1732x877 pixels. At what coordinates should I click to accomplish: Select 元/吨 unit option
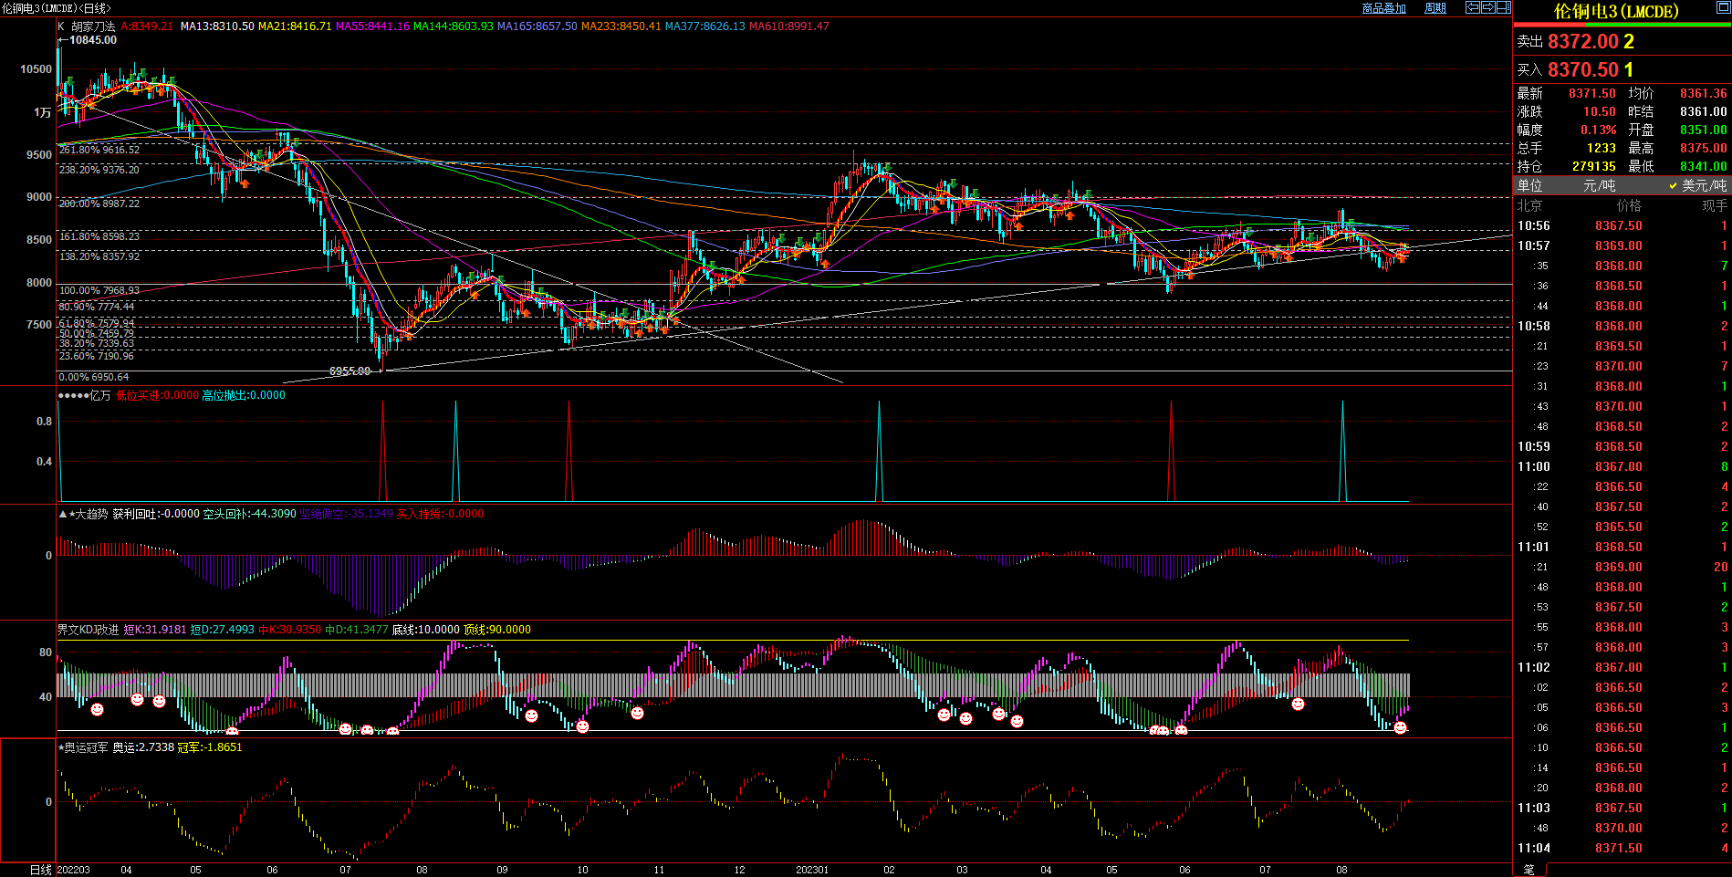click(x=1599, y=185)
